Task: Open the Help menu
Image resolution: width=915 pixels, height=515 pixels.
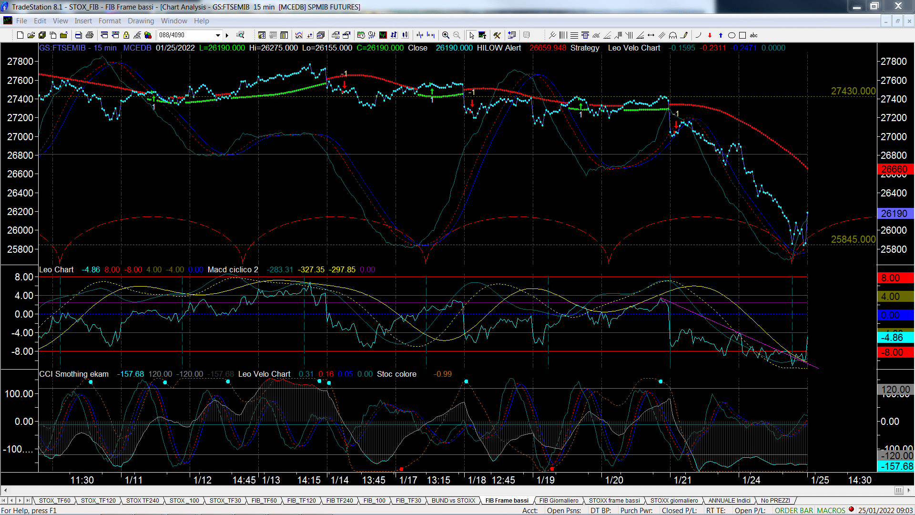Action: point(201,21)
